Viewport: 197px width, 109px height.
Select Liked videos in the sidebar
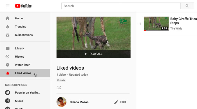click(25, 73)
